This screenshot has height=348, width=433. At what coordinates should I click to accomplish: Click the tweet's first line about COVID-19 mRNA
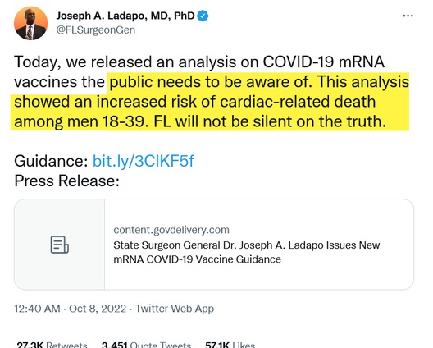[x=199, y=62]
